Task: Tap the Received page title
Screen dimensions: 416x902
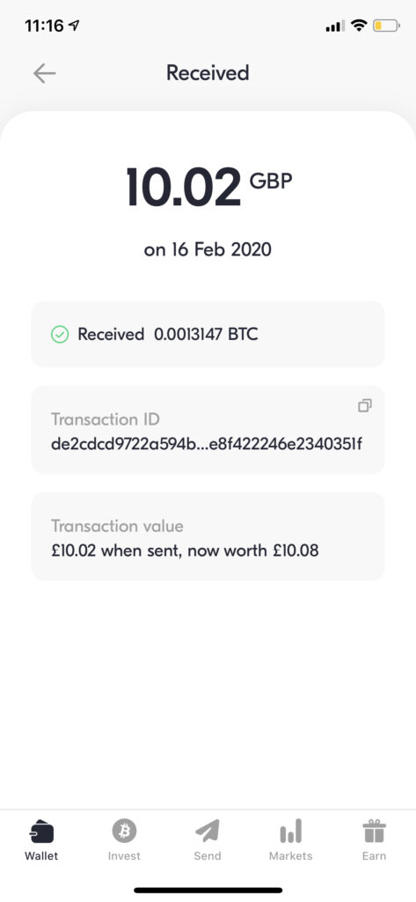Action: click(208, 73)
